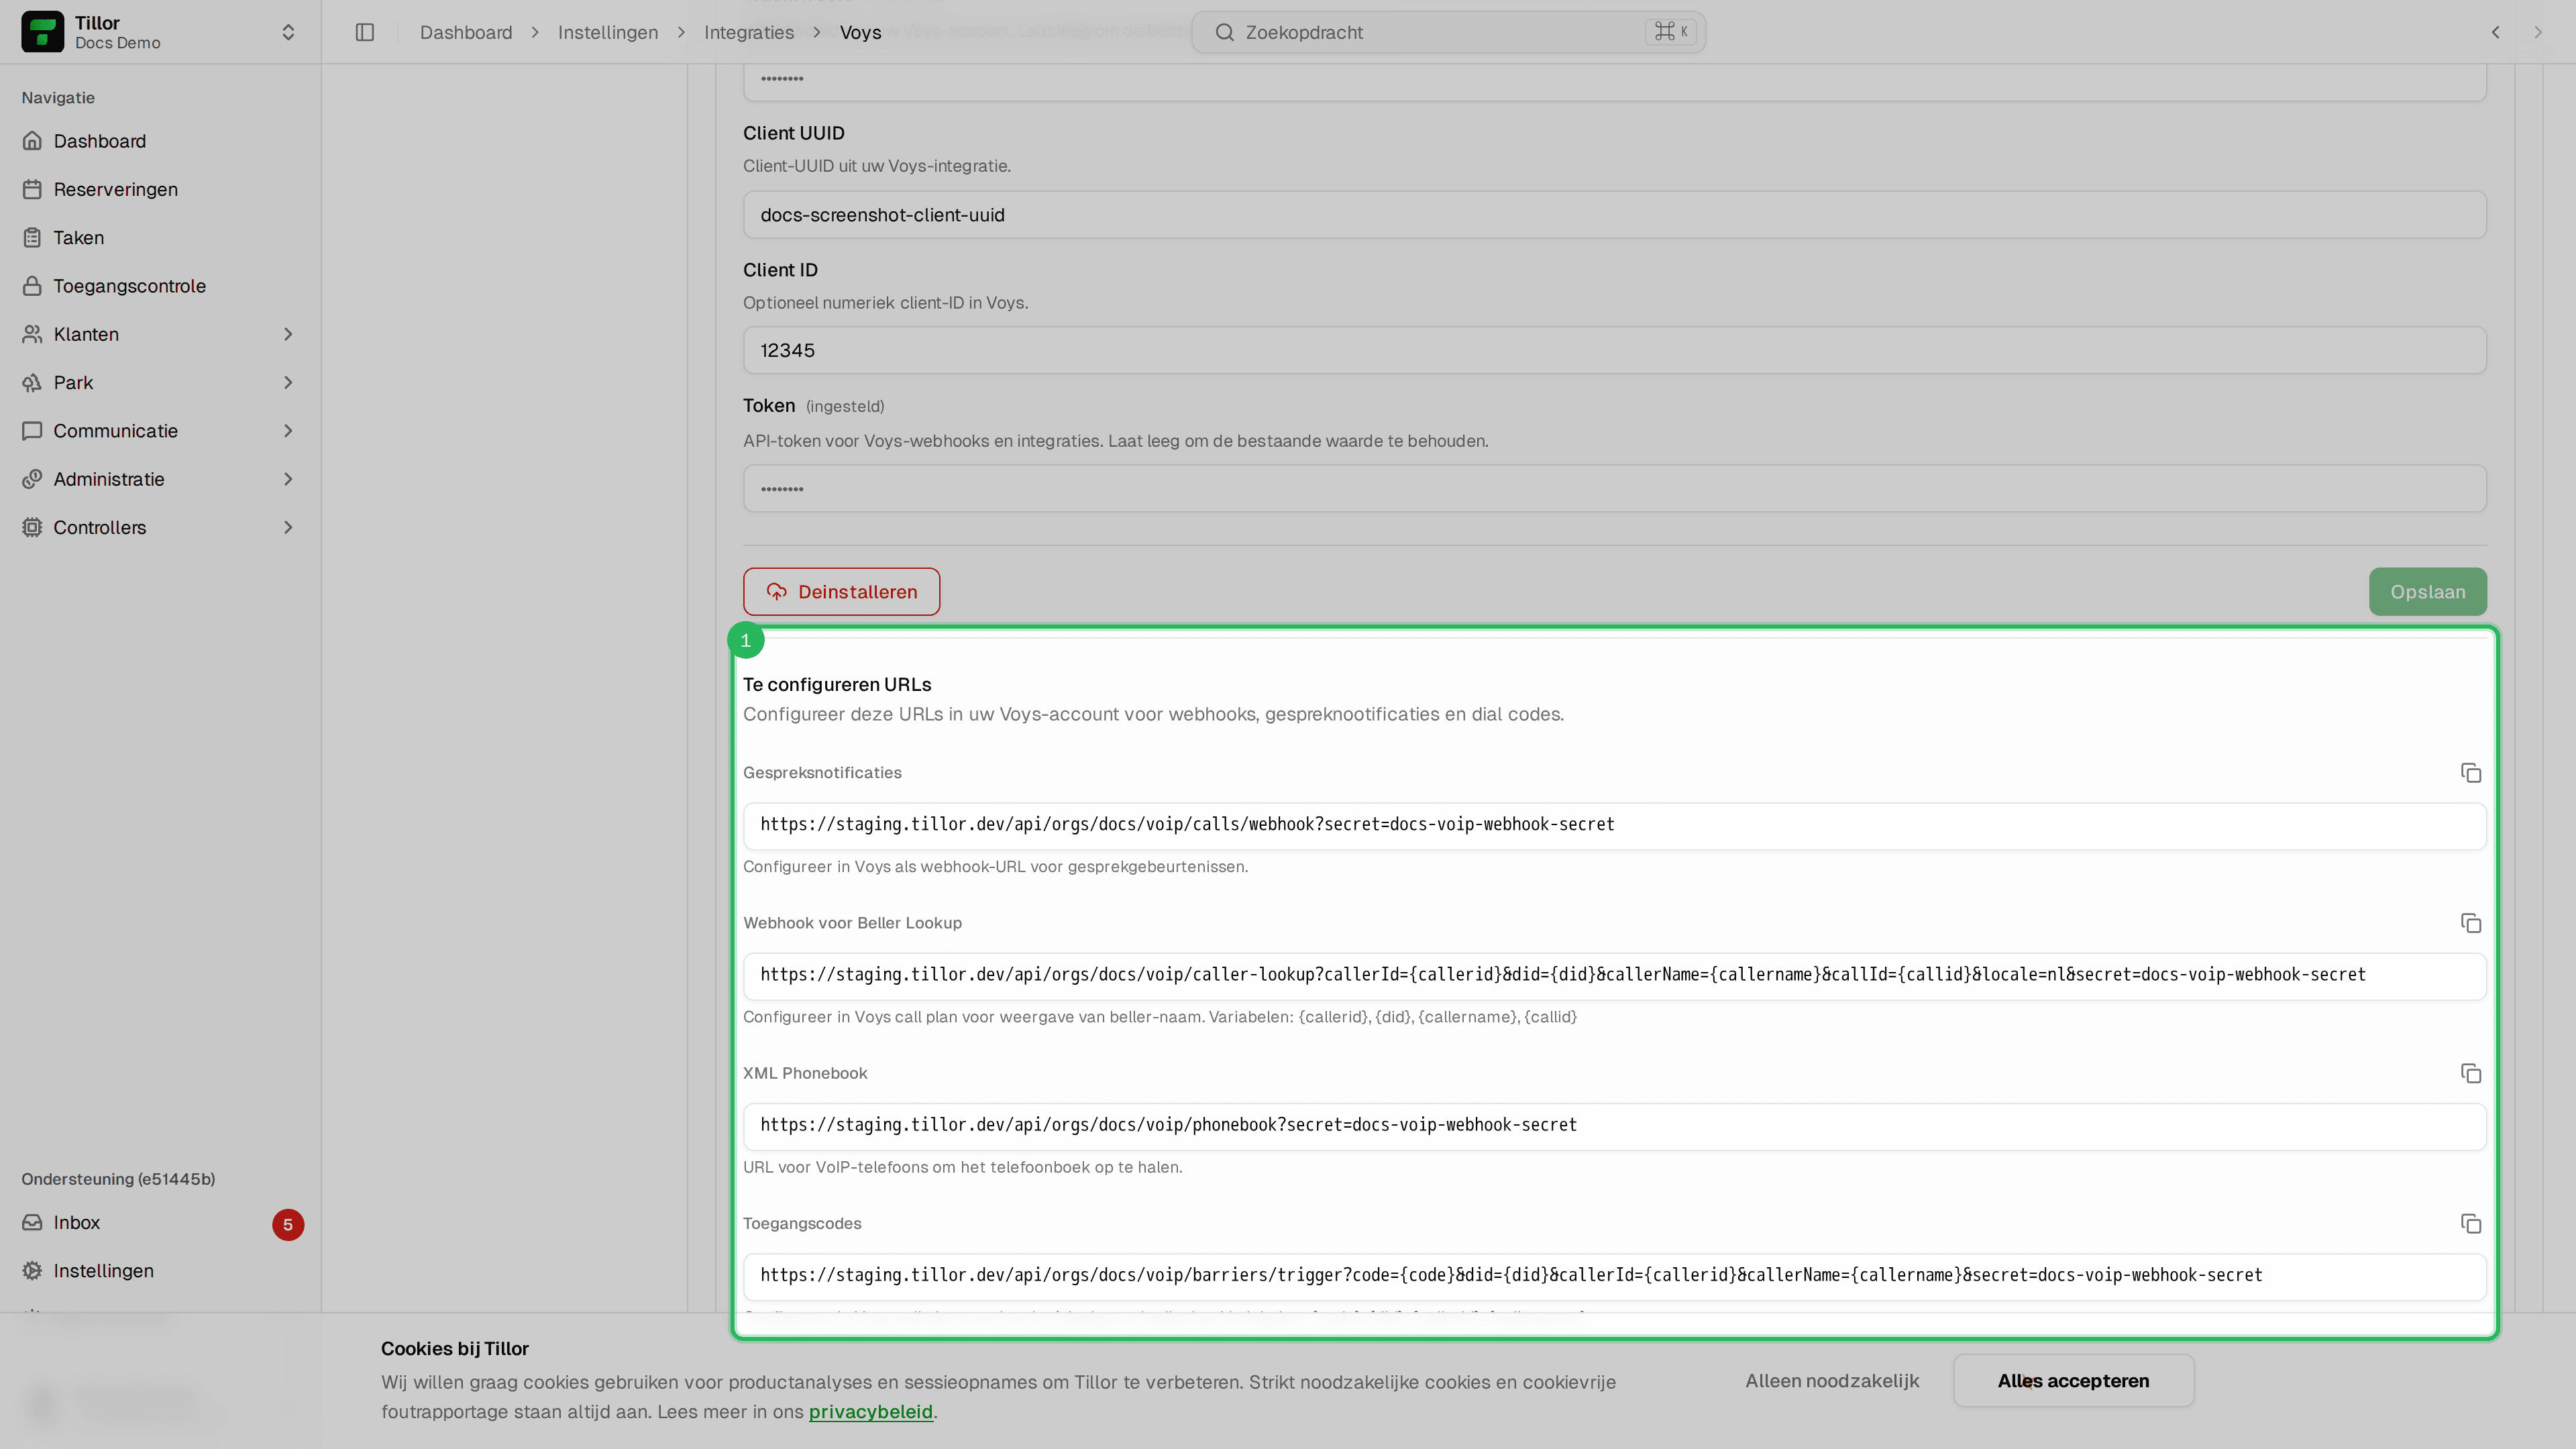Image resolution: width=2576 pixels, height=1449 pixels.
Task: Open Instellingen breadcrumb
Action: (x=608, y=32)
